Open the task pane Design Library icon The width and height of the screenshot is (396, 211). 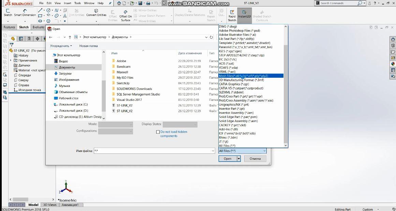pyautogui.click(x=393, y=46)
